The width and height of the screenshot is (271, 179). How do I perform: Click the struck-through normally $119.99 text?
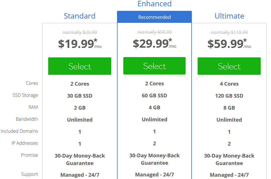click(x=229, y=32)
